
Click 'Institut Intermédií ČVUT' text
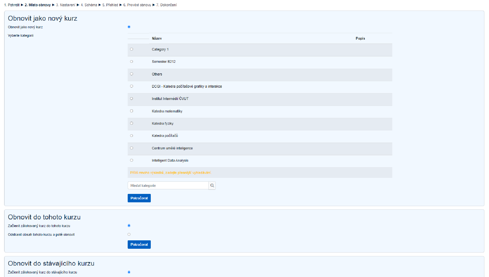coord(170,99)
